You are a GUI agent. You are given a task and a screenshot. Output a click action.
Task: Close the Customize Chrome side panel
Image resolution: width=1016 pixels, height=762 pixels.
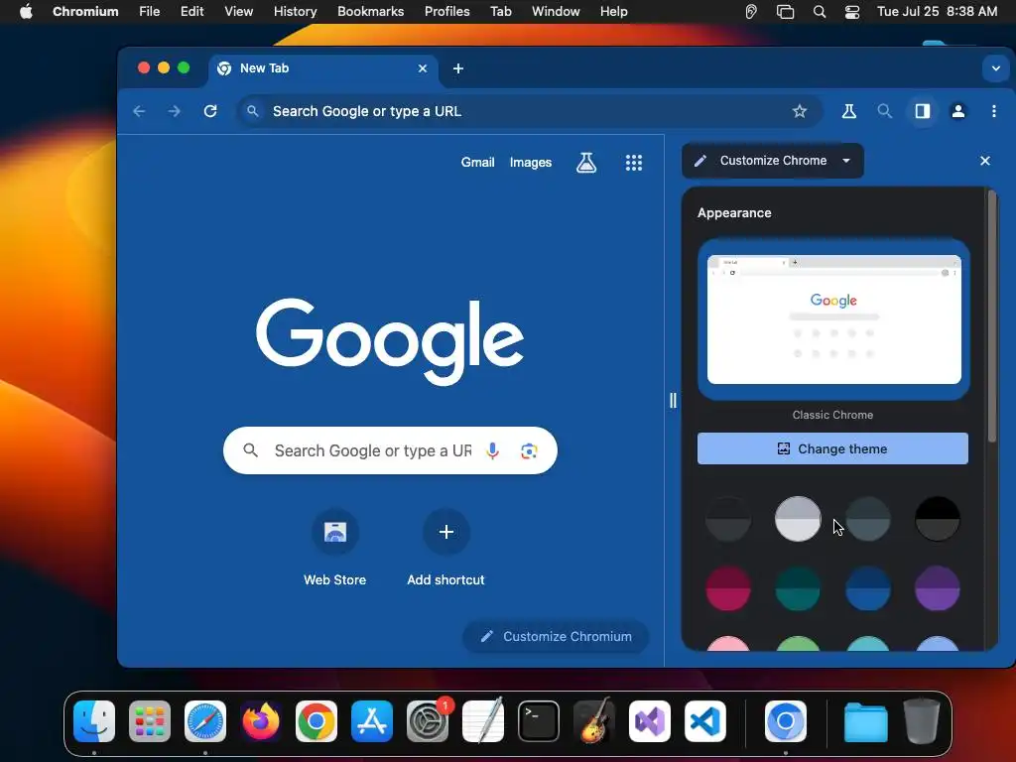click(985, 161)
